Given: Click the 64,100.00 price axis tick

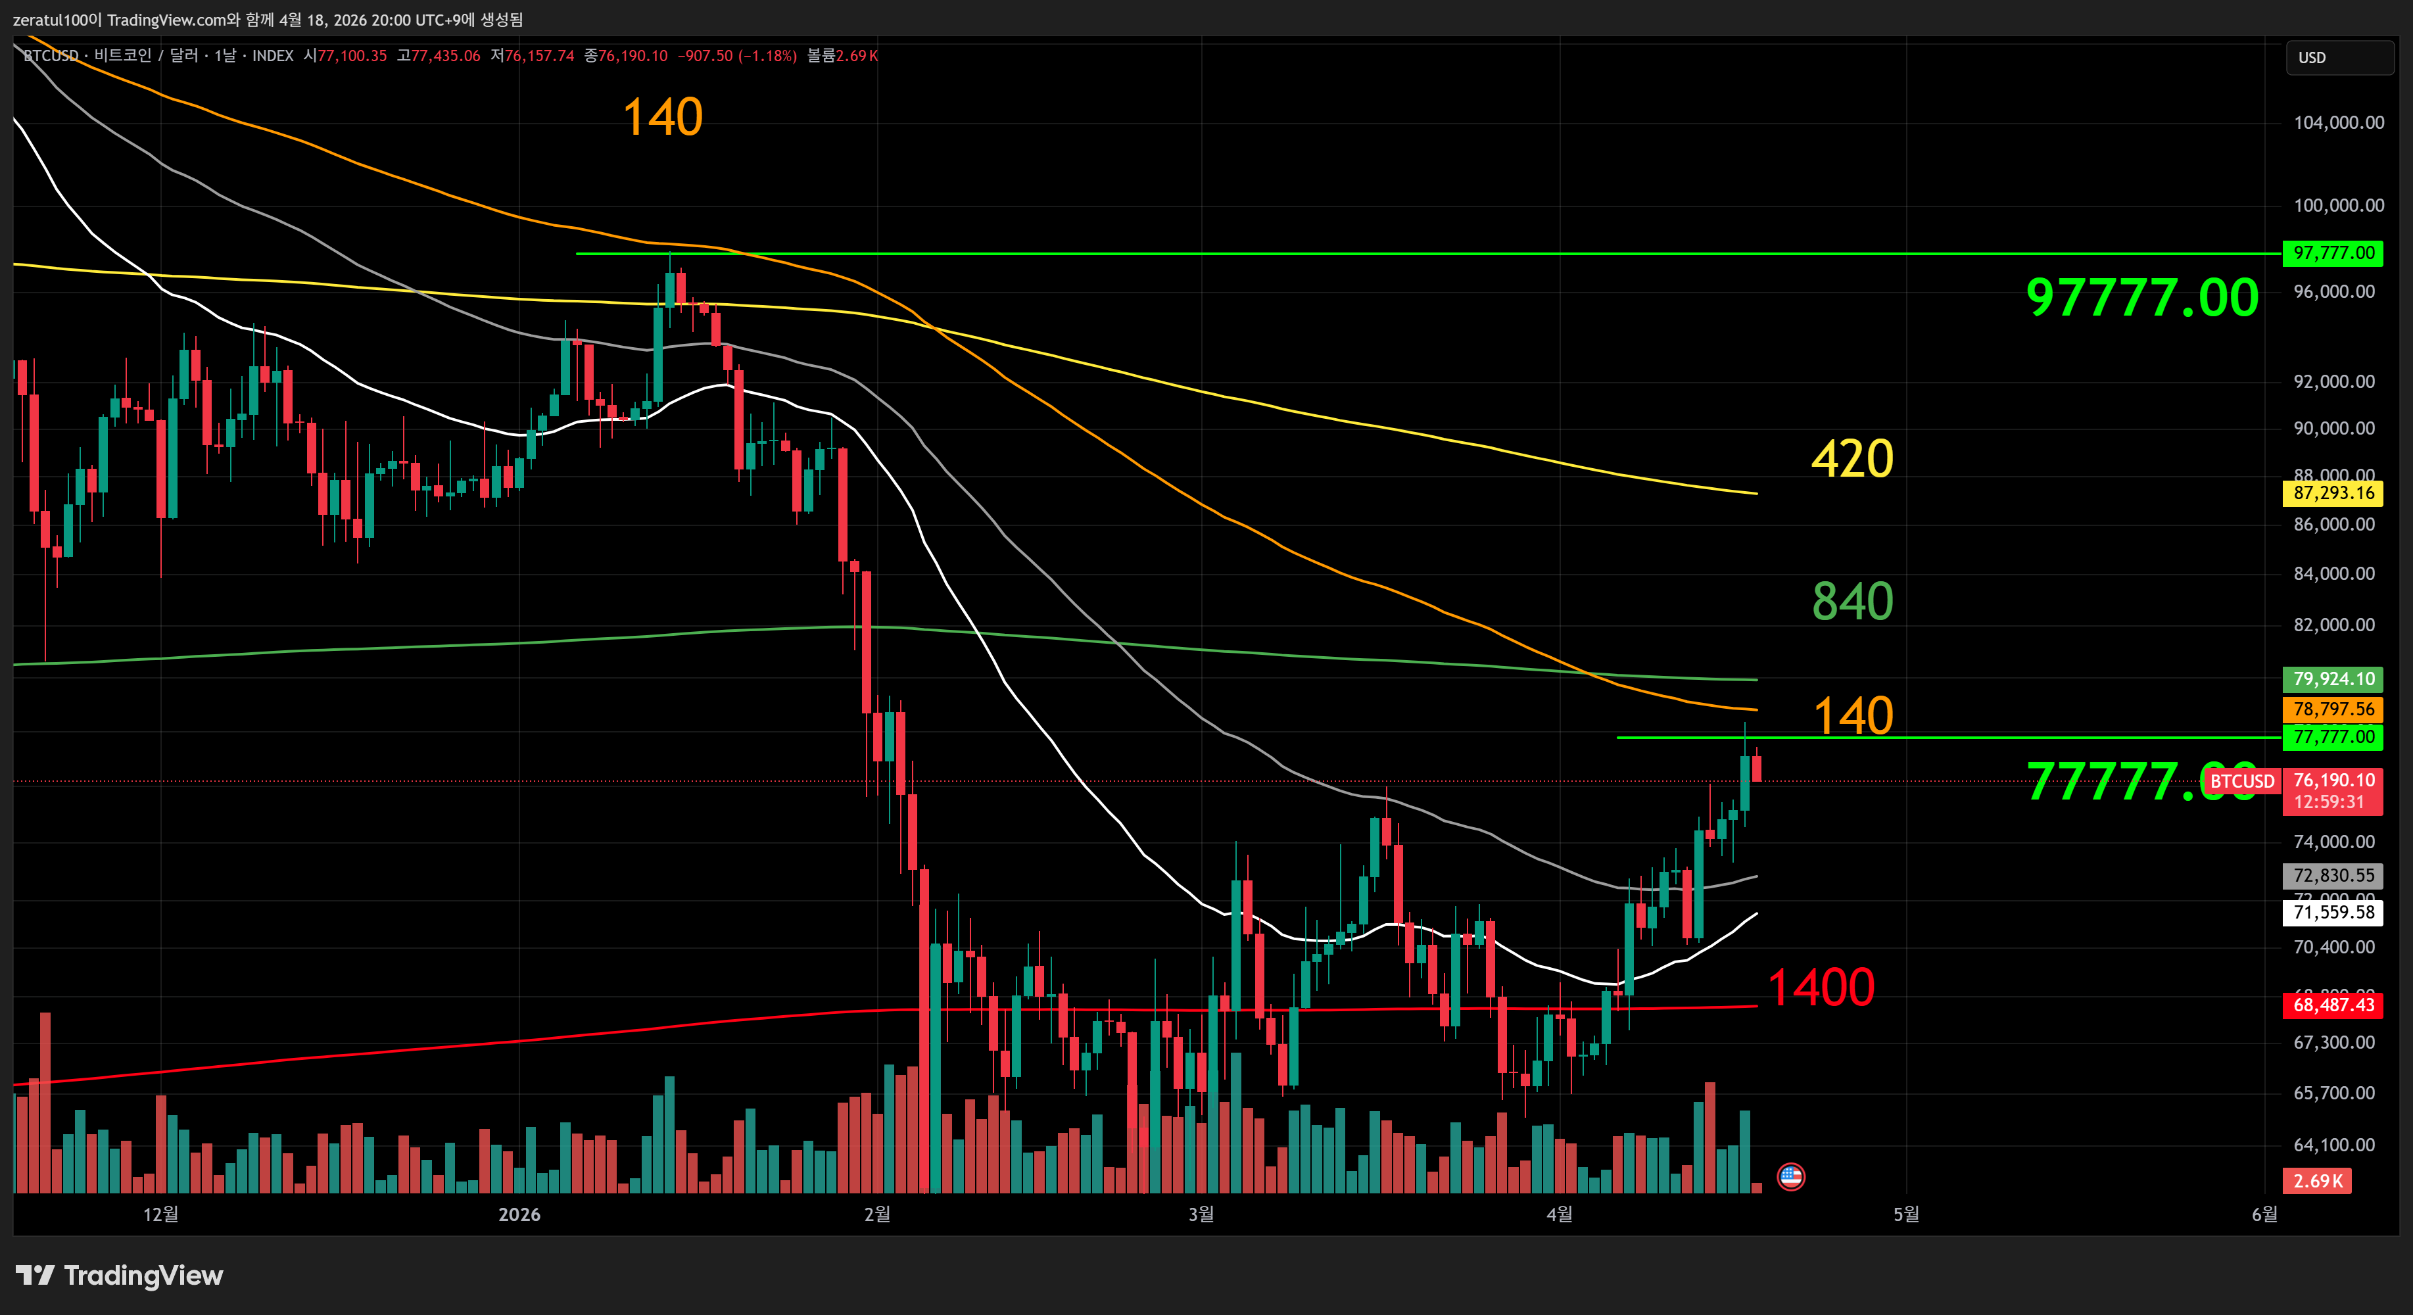Looking at the screenshot, I should click(x=2333, y=1145).
